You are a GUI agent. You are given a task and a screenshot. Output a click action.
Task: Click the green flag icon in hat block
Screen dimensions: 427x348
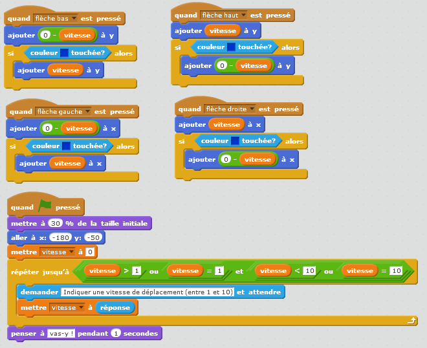click(45, 206)
